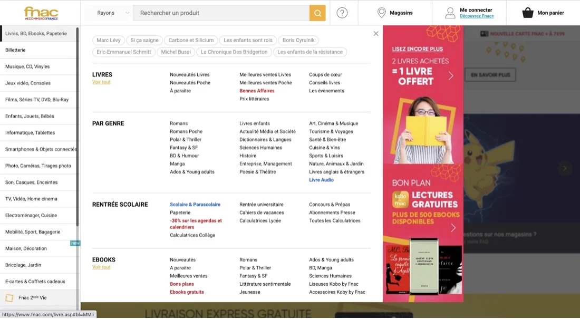Open TV, Vidéo, Home cinéma category
The image size is (580, 319).
click(40, 199)
